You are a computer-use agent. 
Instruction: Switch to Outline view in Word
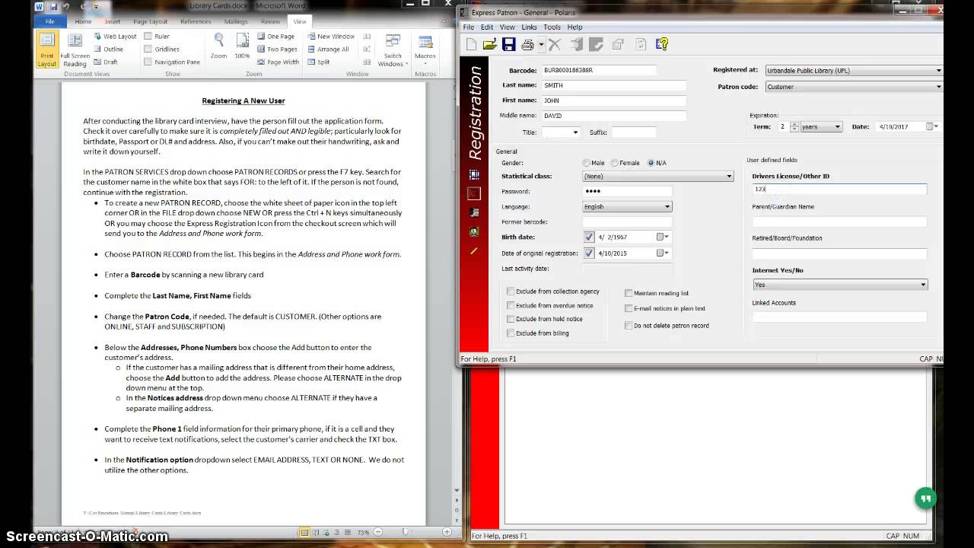point(108,49)
